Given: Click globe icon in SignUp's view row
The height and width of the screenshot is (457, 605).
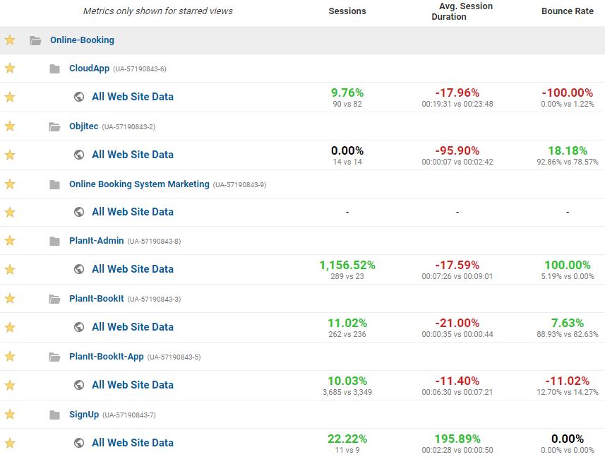Looking at the screenshot, I should pos(79,443).
